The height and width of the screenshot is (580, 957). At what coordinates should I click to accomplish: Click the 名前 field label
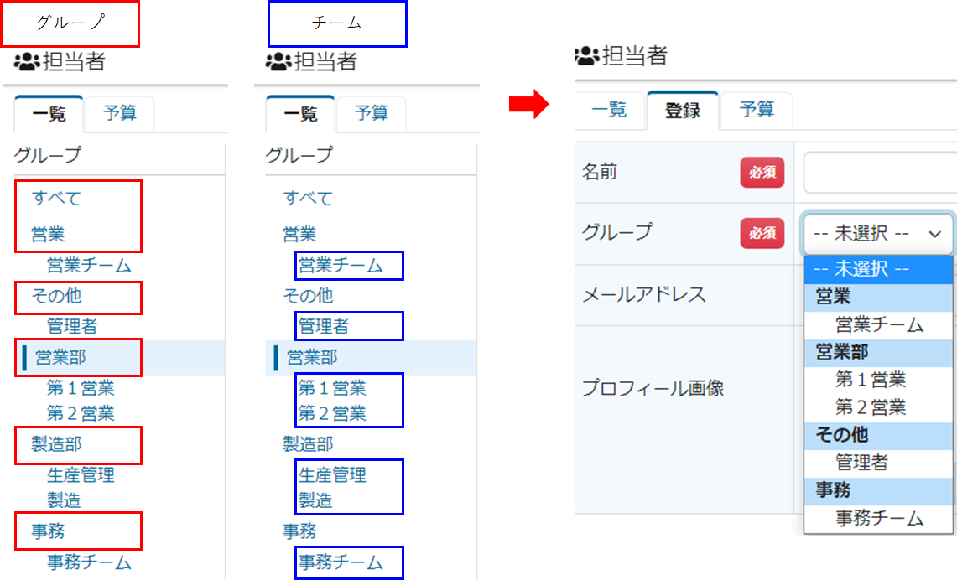click(x=600, y=172)
